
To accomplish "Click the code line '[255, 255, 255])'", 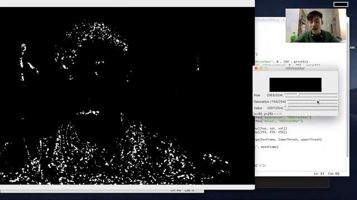I will coord(271,132).
